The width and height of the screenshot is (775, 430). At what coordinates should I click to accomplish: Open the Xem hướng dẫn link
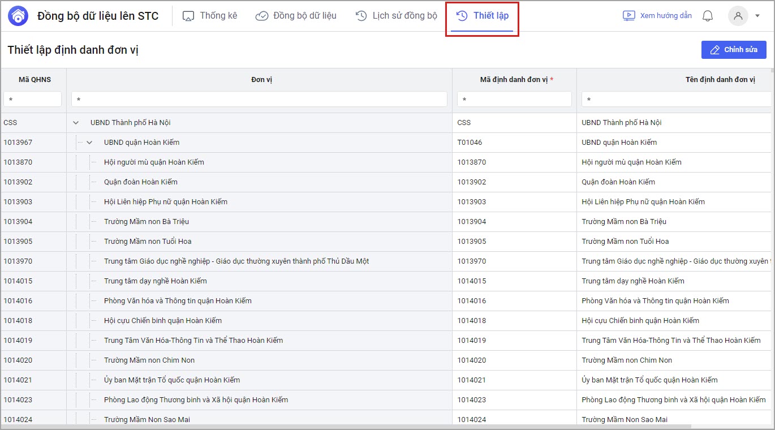coord(665,16)
